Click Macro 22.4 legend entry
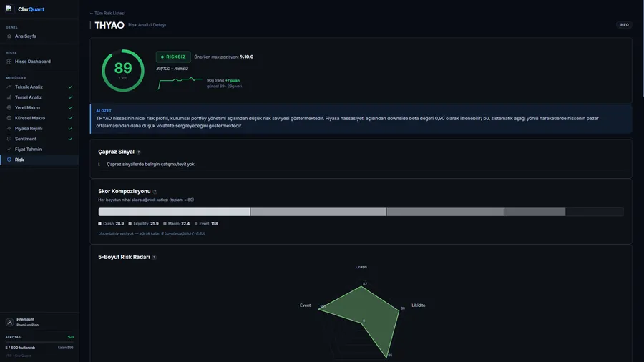This screenshot has height=362, width=644. point(176,224)
